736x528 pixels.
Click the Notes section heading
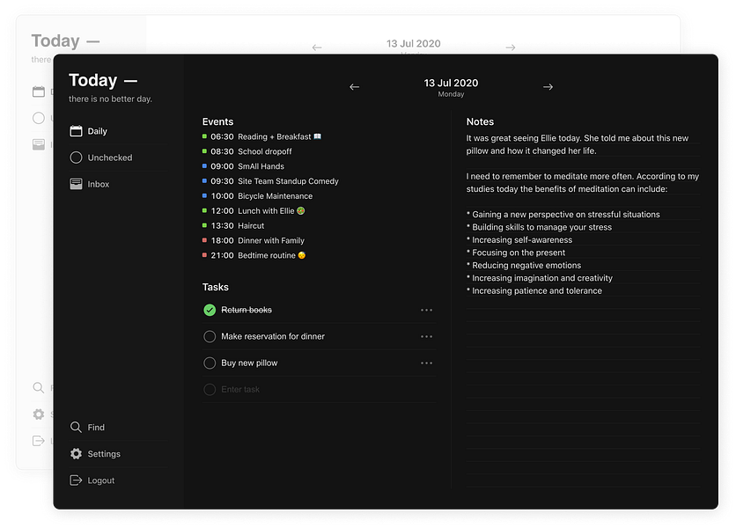480,121
